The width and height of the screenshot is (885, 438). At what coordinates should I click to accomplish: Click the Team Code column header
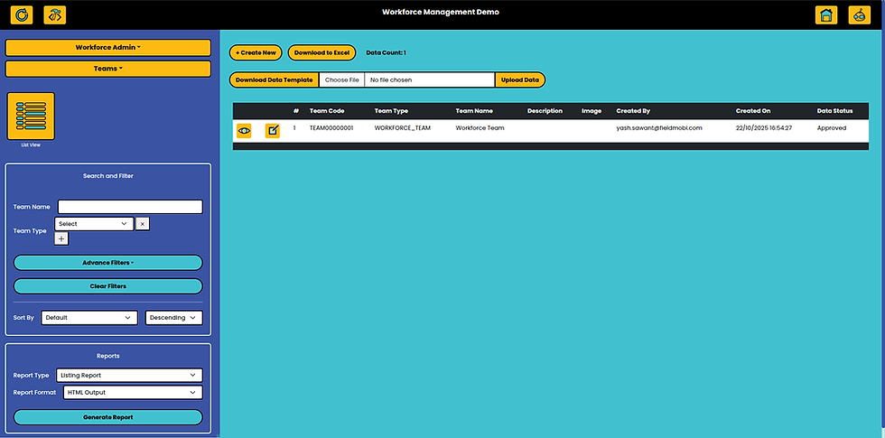[x=327, y=111]
